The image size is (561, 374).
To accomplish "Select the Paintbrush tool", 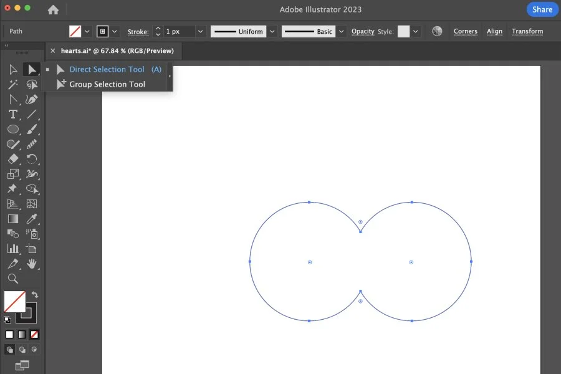I will [x=32, y=129].
